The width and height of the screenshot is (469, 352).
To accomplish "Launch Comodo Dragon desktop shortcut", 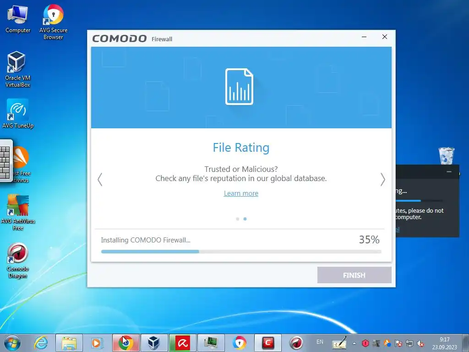I will [18, 260].
